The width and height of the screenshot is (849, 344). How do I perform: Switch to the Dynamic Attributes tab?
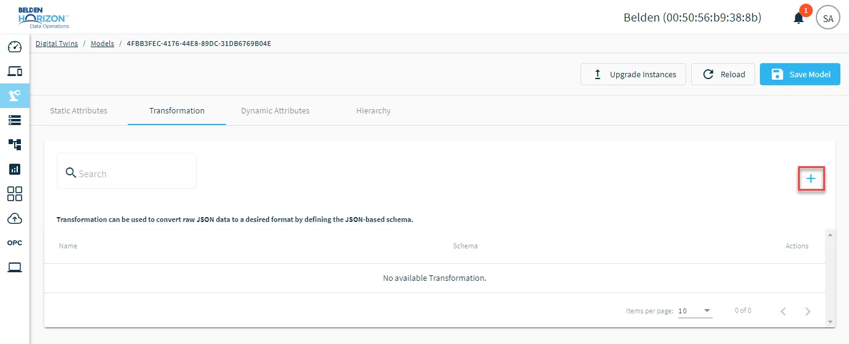(275, 110)
